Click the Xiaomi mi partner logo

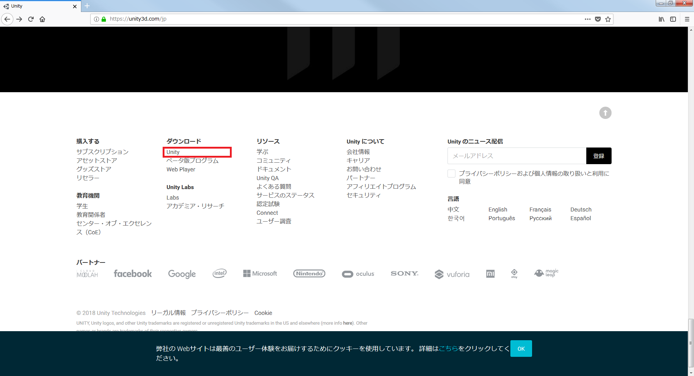coord(490,274)
